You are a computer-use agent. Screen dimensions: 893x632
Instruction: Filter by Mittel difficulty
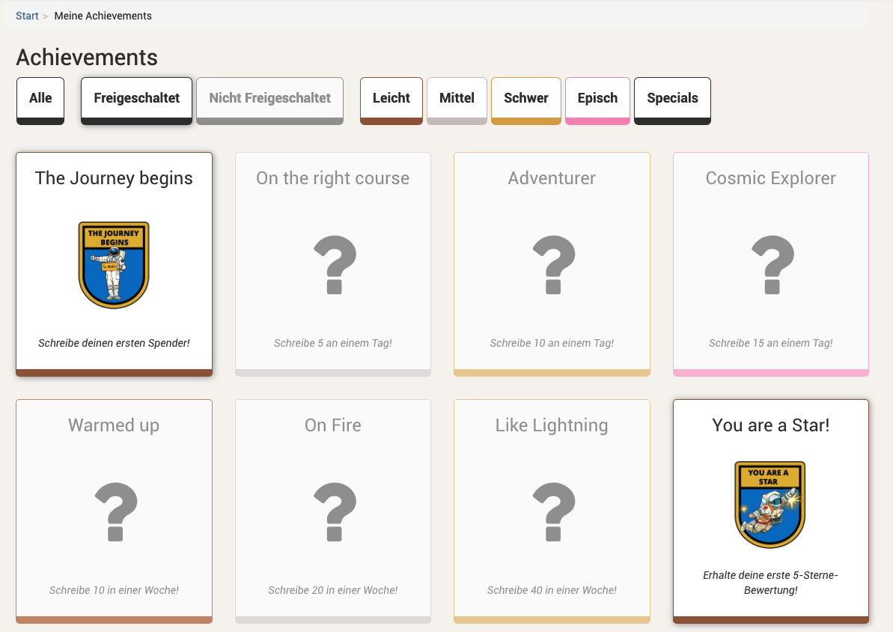click(x=457, y=101)
